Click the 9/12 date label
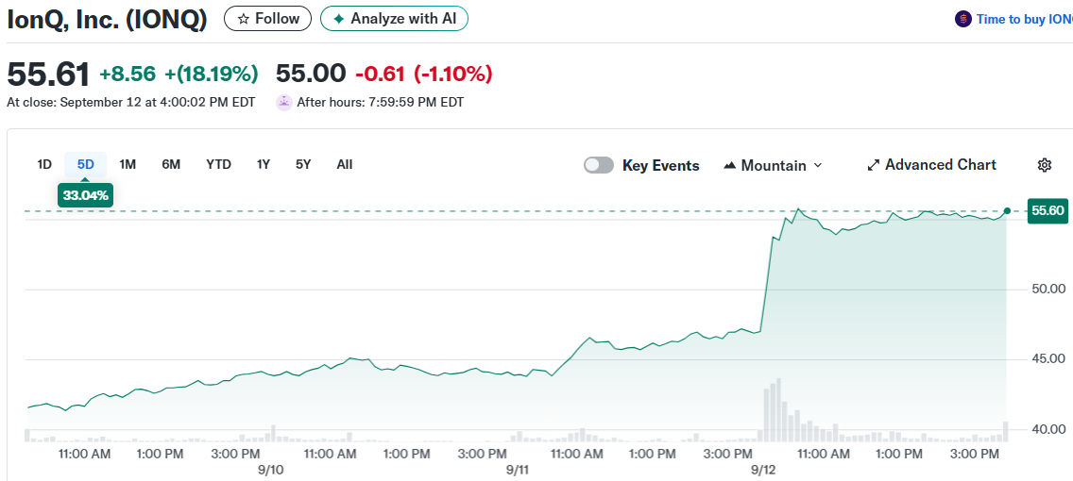This screenshot has height=481, width=1073. tap(763, 470)
